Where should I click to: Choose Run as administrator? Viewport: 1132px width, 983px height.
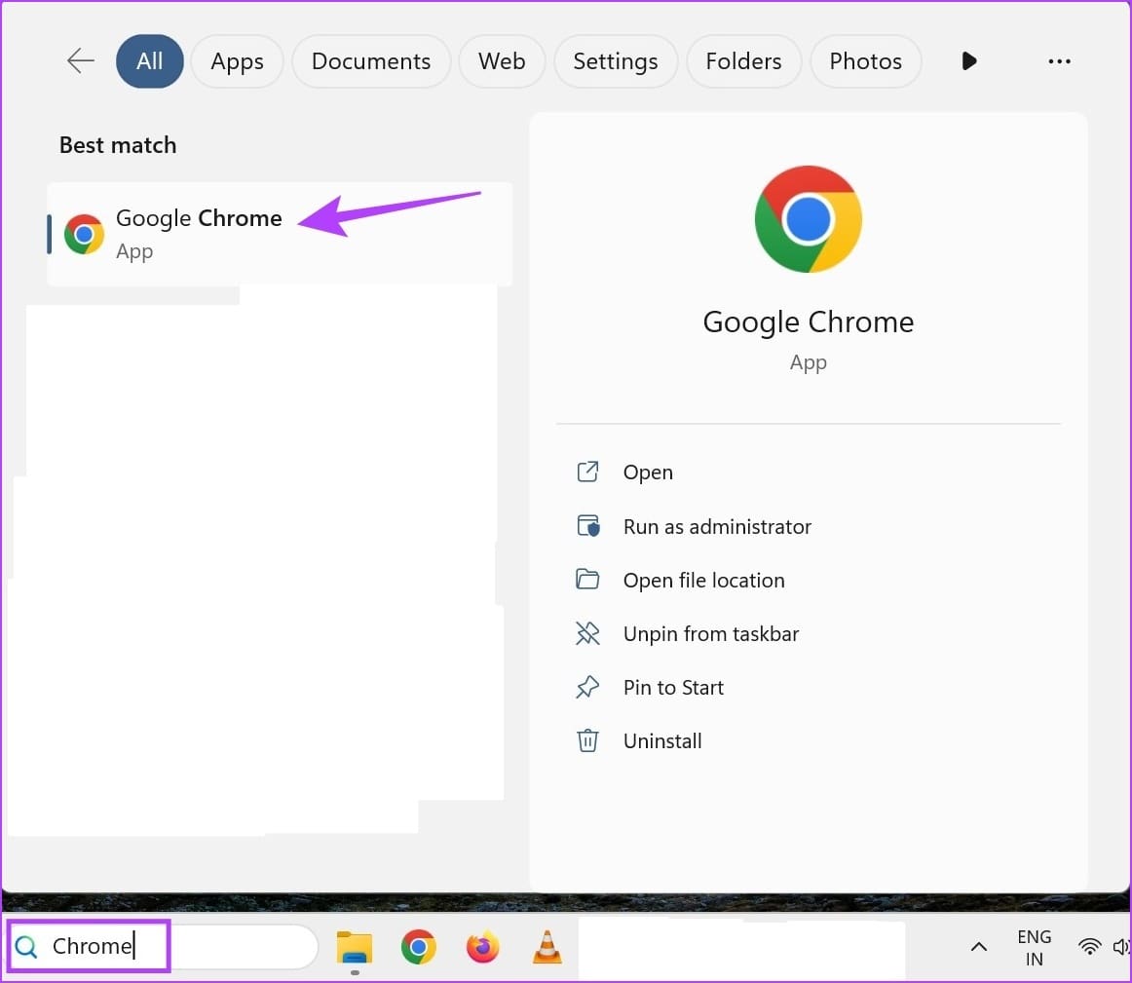[716, 527]
